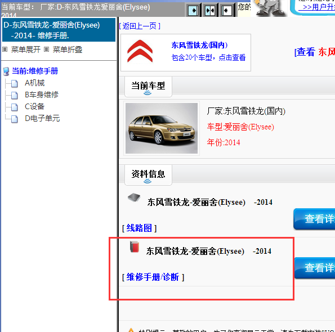The image size is (335, 332).
Task: Click the gray chip icon in 线路图 row
Action: 134,198
